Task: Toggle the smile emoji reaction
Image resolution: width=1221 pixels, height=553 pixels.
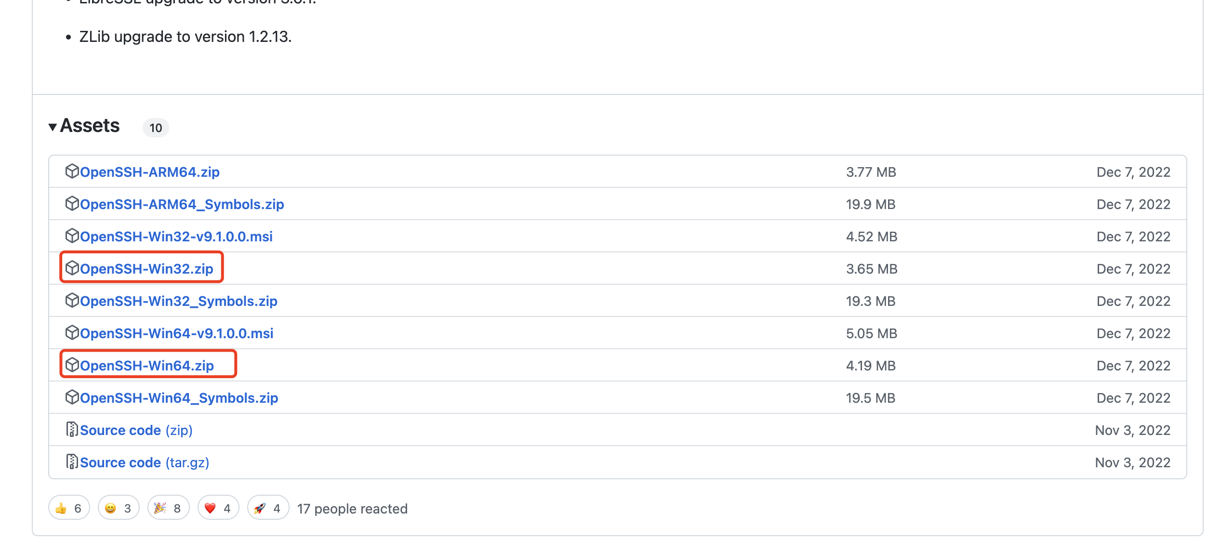Action: point(119,508)
